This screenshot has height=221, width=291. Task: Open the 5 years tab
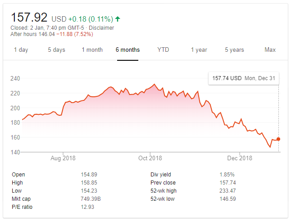[x=234, y=50]
